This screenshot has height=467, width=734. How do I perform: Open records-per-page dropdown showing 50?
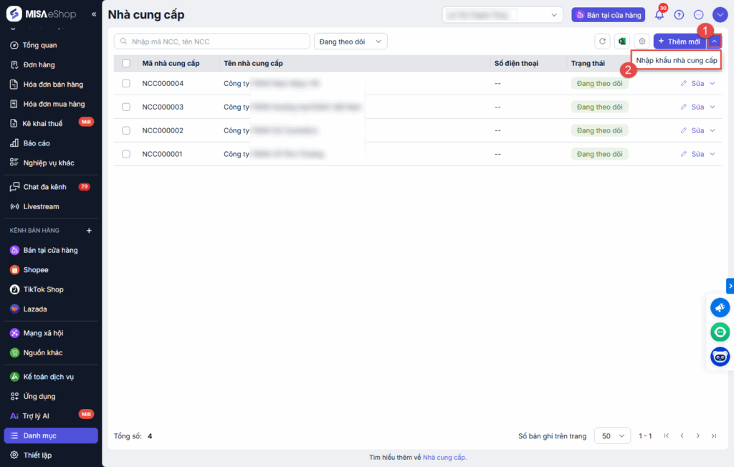[x=612, y=435]
